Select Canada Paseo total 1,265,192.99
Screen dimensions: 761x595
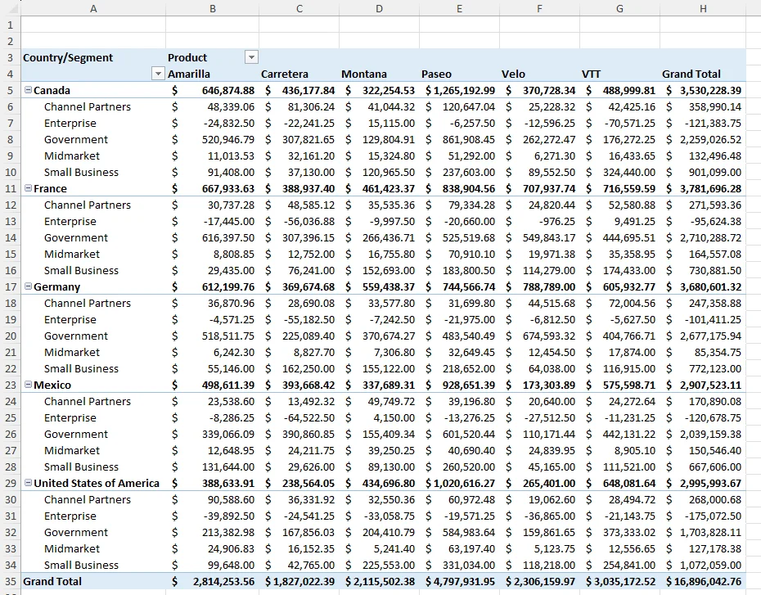tap(459, 90)
